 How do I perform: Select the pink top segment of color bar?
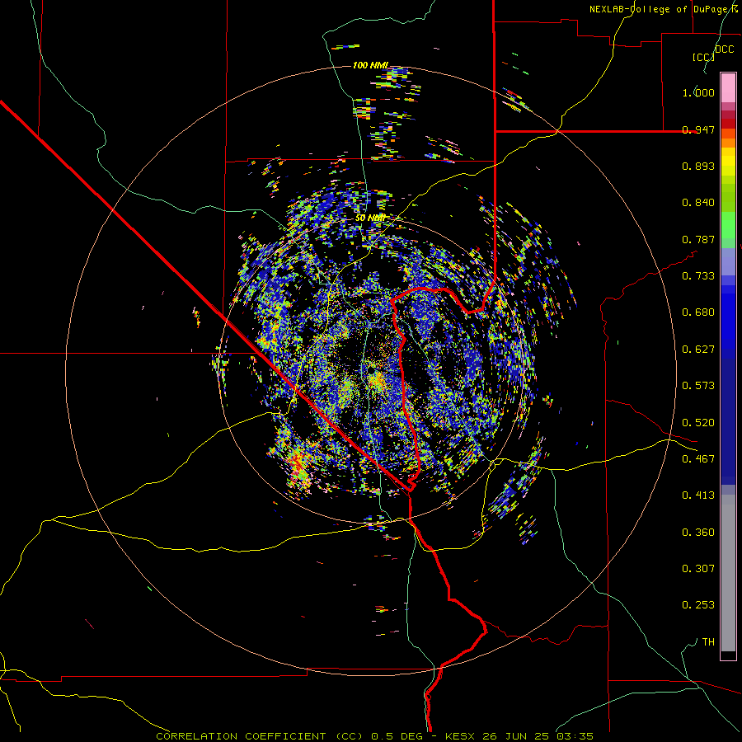pos(728,87)
